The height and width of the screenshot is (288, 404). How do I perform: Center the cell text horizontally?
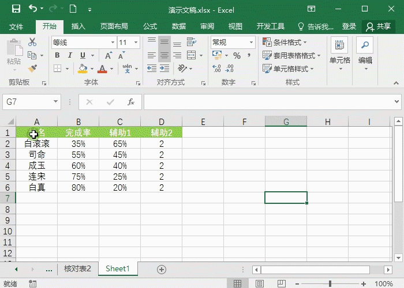(x=164, y=55)
